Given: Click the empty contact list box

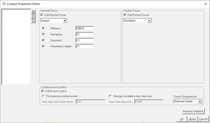Looking at the screenshot, I should click(x=16, y=47).
